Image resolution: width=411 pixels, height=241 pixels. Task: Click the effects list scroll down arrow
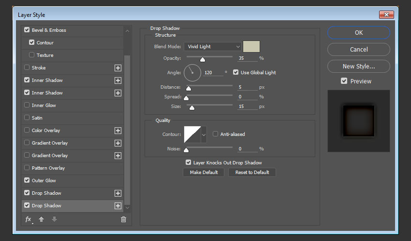[127, 208]
